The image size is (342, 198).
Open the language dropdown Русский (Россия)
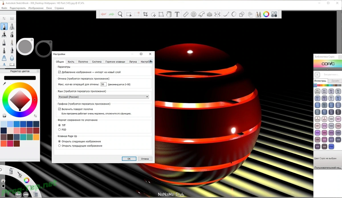pyautogui.click(x=103, y=97)
